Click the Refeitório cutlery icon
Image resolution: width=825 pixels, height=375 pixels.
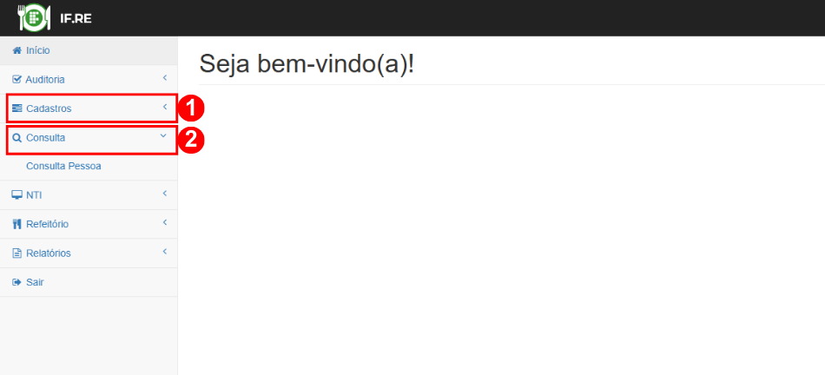(16, 225)
